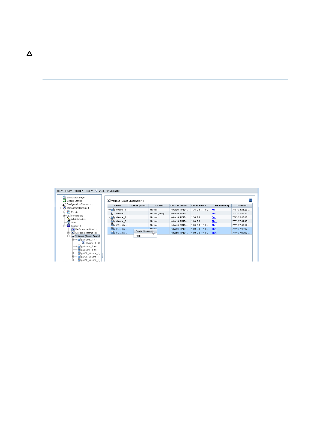
Task: Click Volume_2 volume icon in table
Action: [112, 217]
